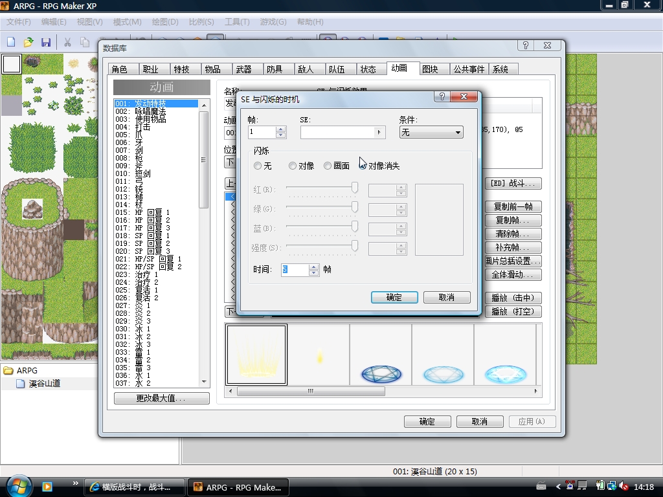The width and height of the screenshot is (663, 497).
Task: Click the help button in the 数据库 title bar
Action: point(526,45)
